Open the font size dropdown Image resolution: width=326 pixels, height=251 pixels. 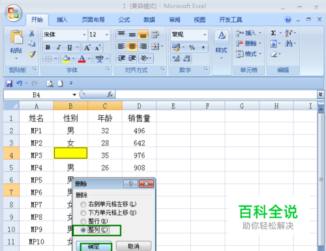(x=107, y=34)
